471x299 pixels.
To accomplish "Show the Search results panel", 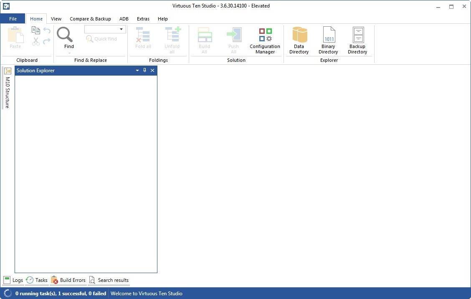I will coord(109,280).
